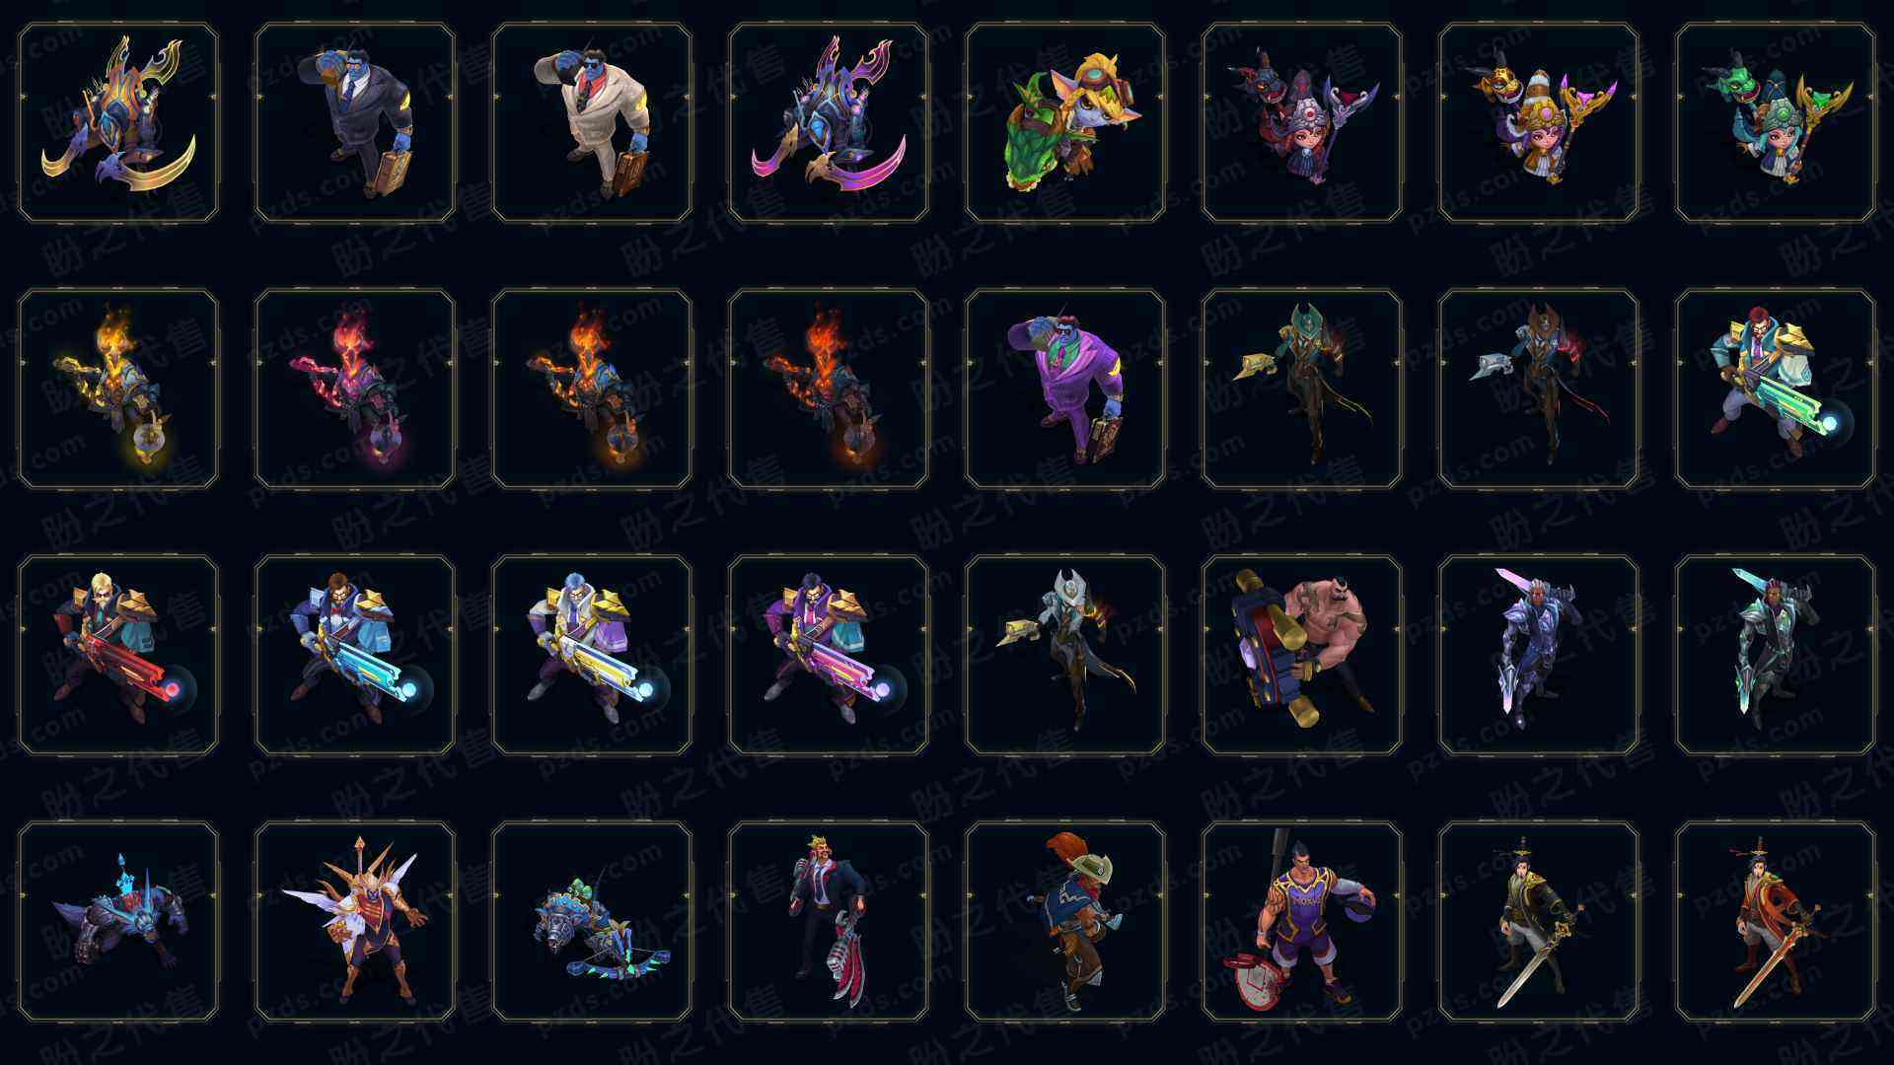Viewport: 1894px width, 1065px height.
Task: Choose the green turtle Rammus skin
Action: 1065,122
